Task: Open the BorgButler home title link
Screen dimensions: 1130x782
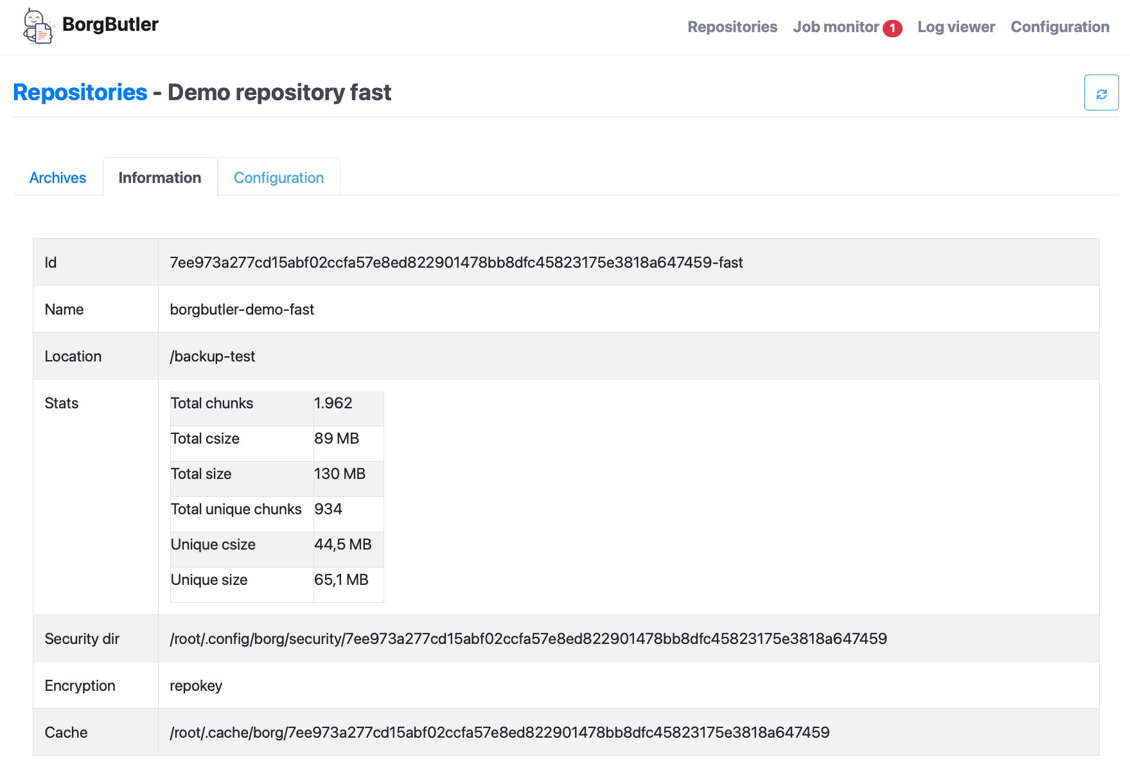Action: 110,24
